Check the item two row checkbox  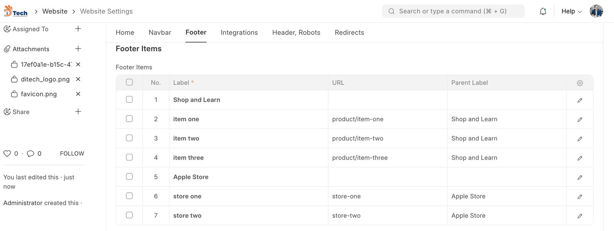pos(129,138)
